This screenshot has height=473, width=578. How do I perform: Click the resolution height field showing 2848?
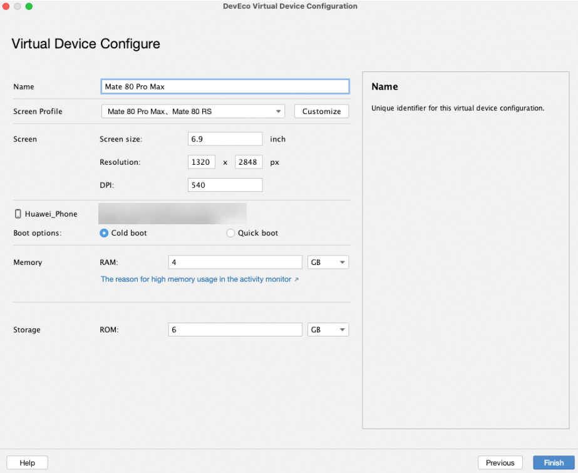click(248, 162)
